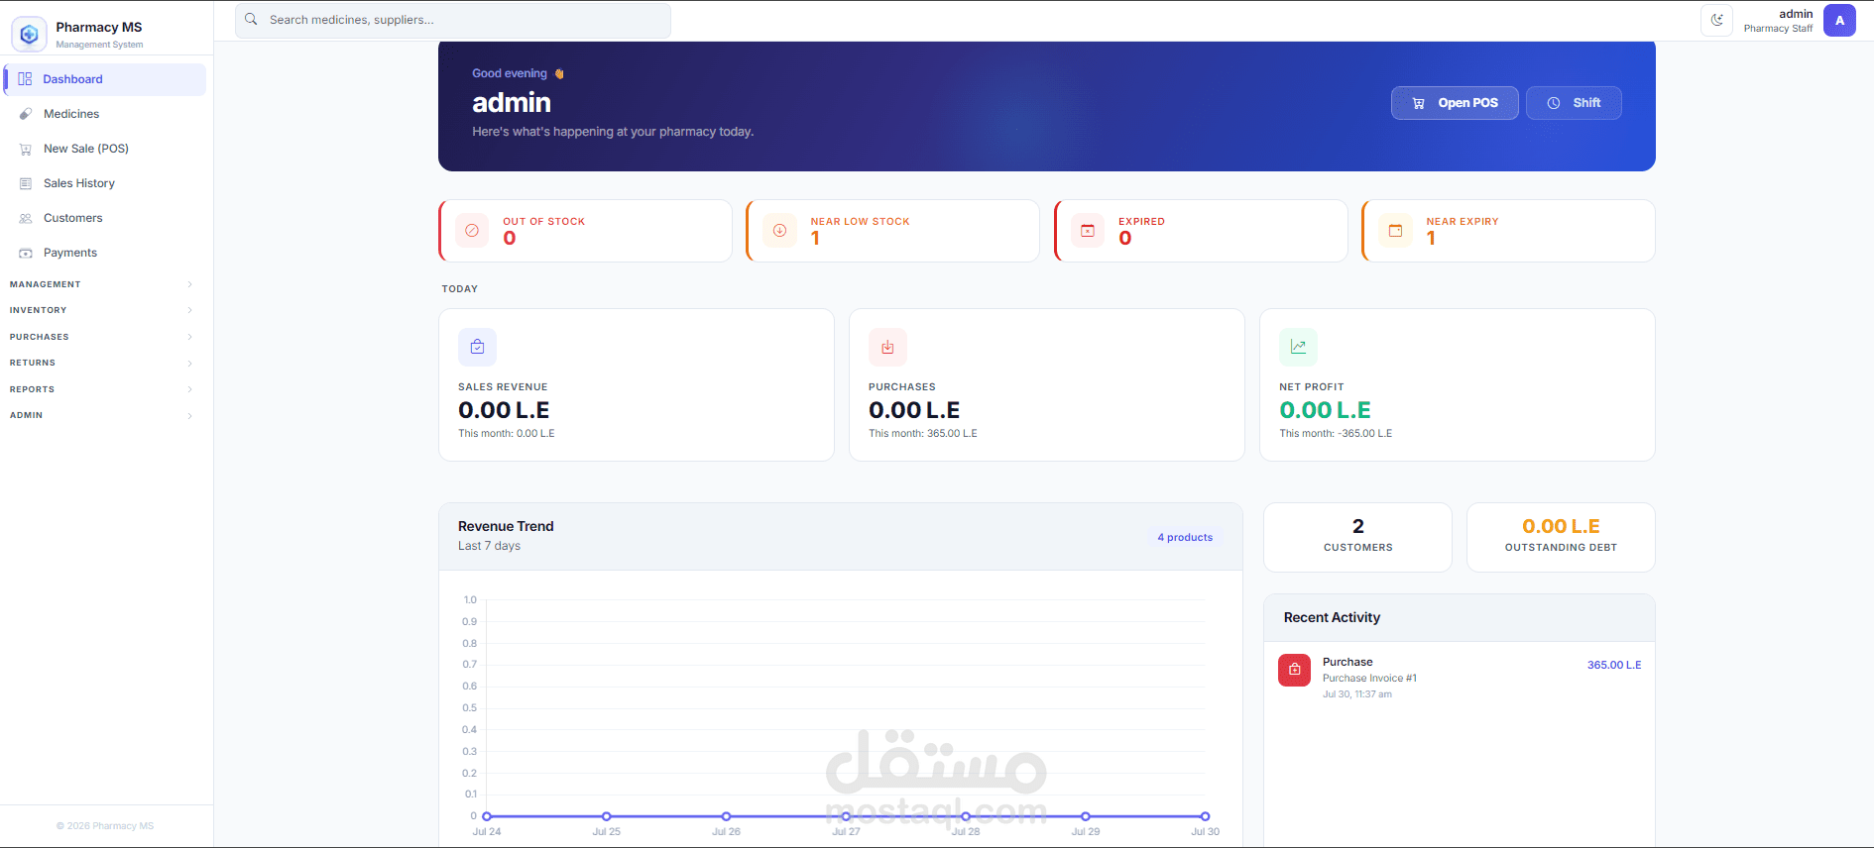Click the Jul 24 chart data point
1874x848 pixels.
[487, 816]
